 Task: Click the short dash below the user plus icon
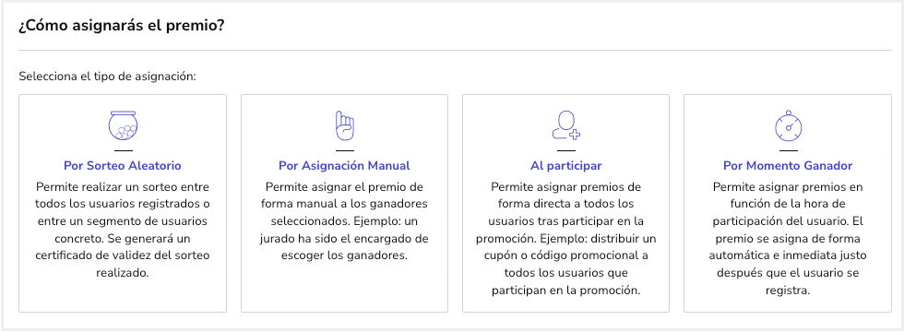pos(565,151)
